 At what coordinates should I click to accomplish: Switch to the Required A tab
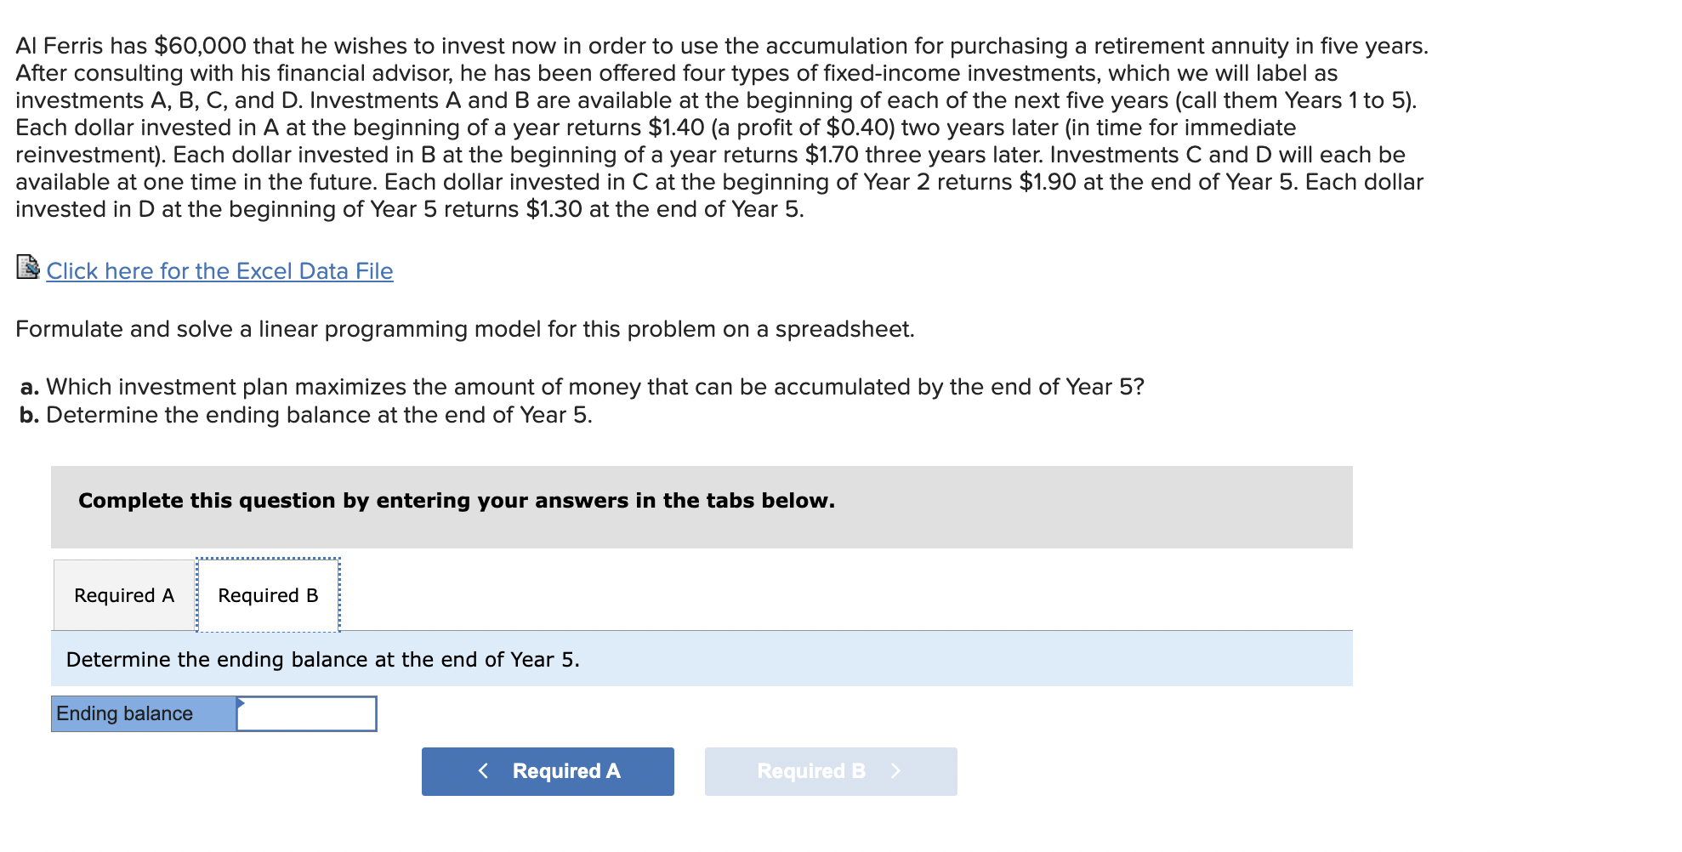click(124, 595)
